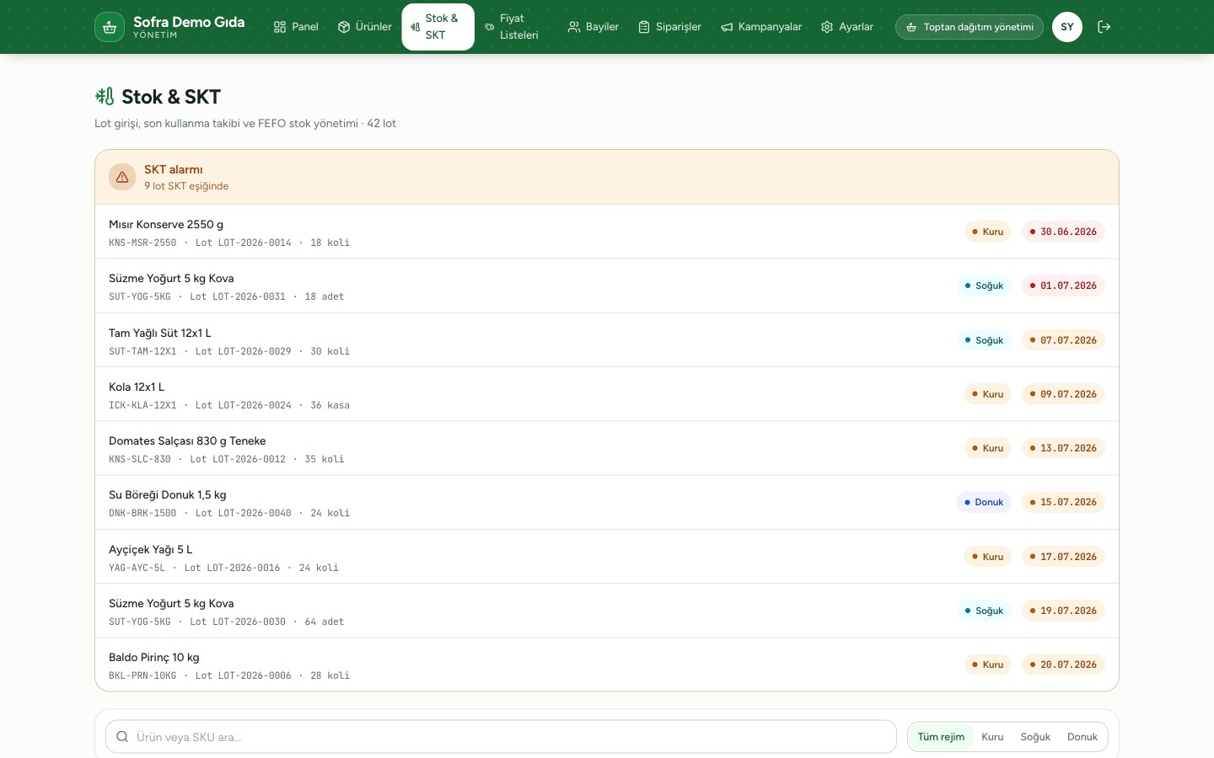Click the SKT alarmı banner title
1214x758 pixels.
coord(173,169)
